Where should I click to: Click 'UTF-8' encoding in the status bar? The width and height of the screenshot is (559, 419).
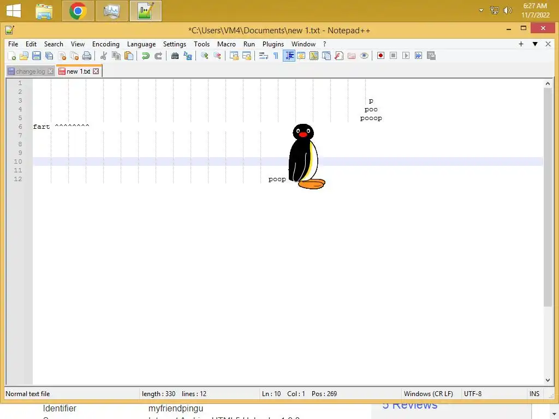(472, 394)
